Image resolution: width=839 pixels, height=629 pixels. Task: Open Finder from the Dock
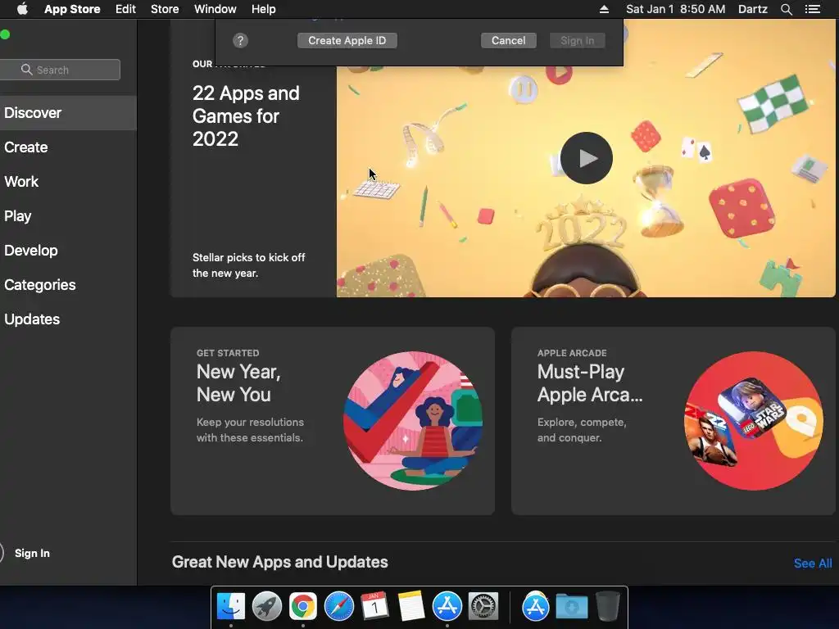tap(230, 607)
